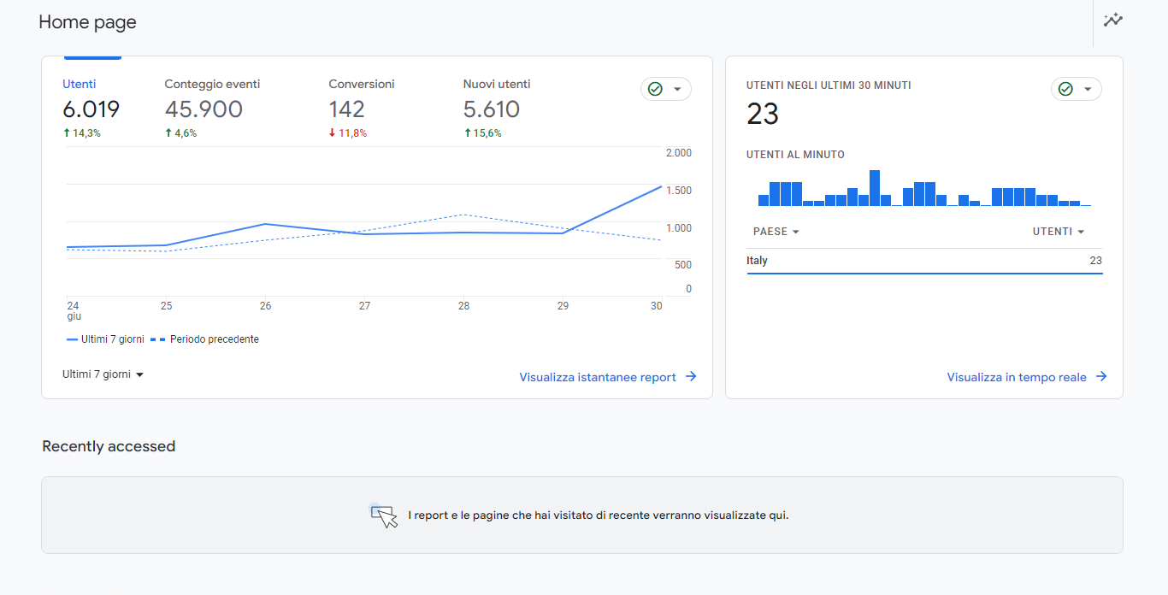This screenshot has width=1168, height=595.
Task: Open the UTENTI metric dropdown
Action: point(1059,232)
